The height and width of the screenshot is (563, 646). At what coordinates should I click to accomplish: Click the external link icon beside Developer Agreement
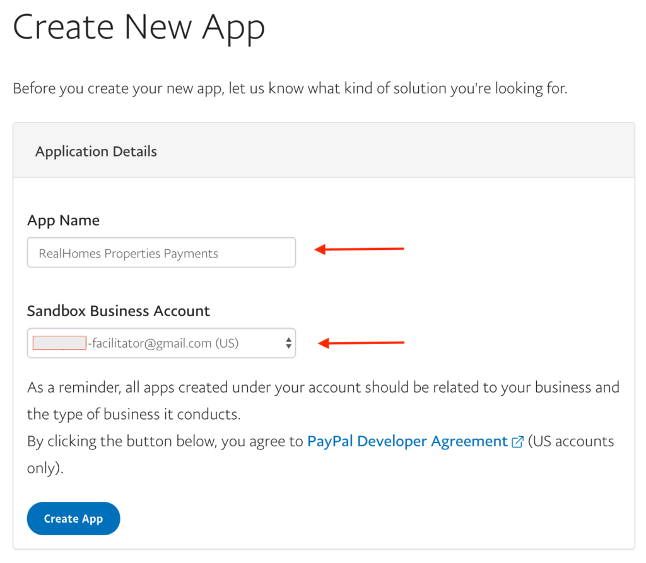[517, 442]
